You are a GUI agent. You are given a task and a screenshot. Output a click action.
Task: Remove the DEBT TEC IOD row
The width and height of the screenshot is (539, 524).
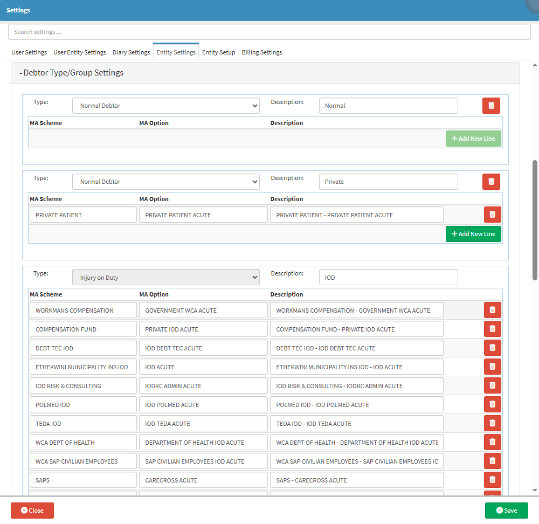tap(492, 348)
